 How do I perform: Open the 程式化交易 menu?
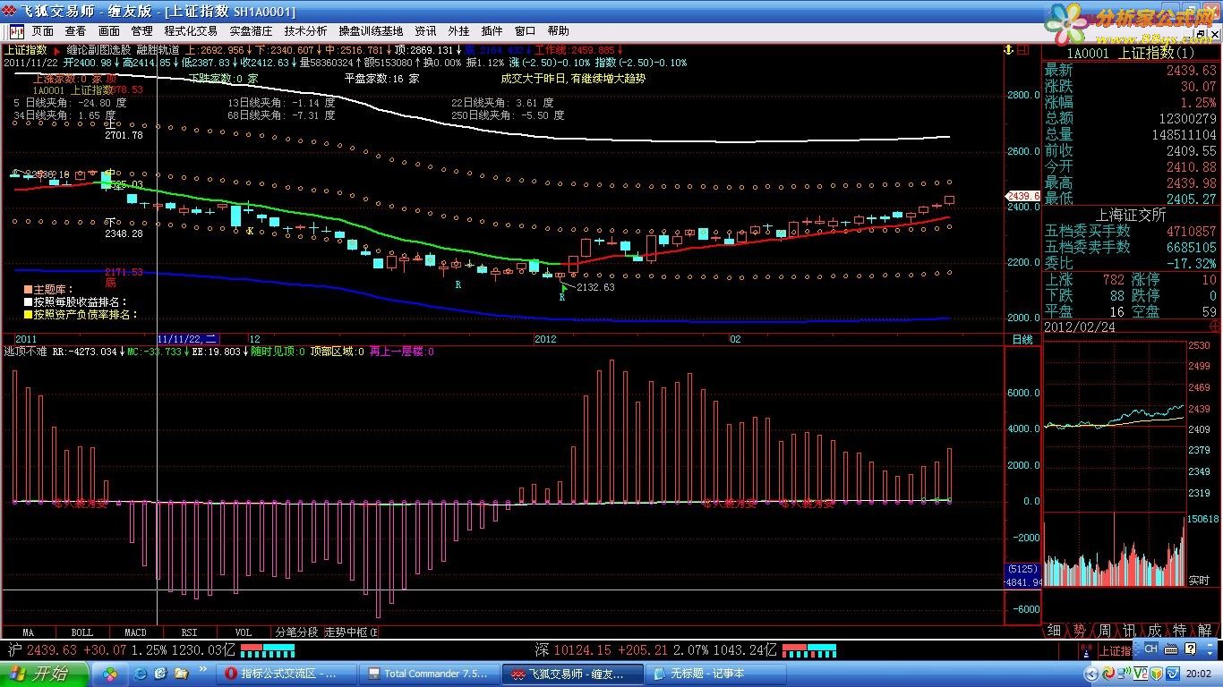pyautogui.click(x=191, y=30)
